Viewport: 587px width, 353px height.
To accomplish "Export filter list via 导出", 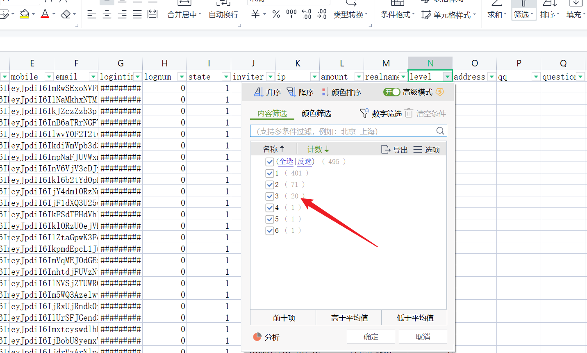I will click(x=394, y=150).
